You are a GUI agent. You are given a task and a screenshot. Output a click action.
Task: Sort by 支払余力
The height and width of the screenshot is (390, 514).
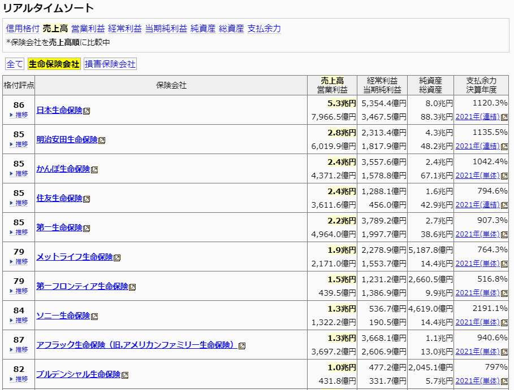(264, 29)
